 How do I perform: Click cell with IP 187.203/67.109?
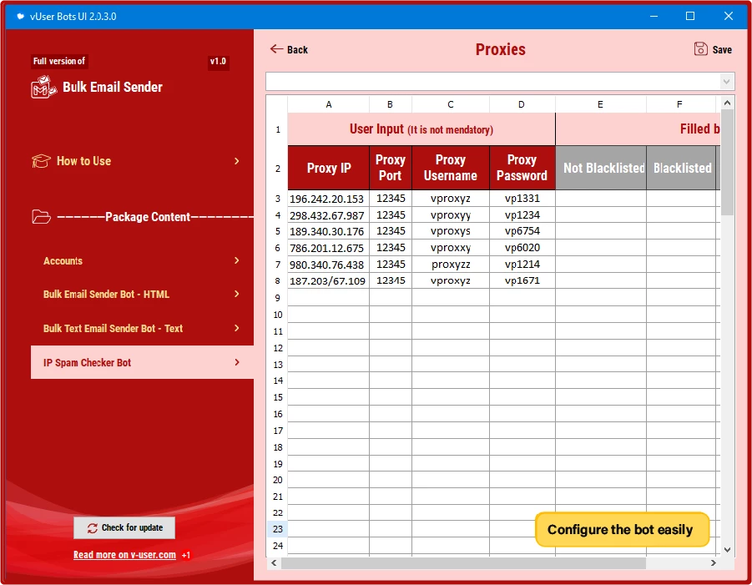pos(329,281)
